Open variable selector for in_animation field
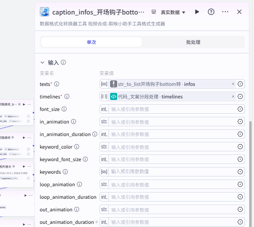Screen dimensions: 254x227 (240, 122)
